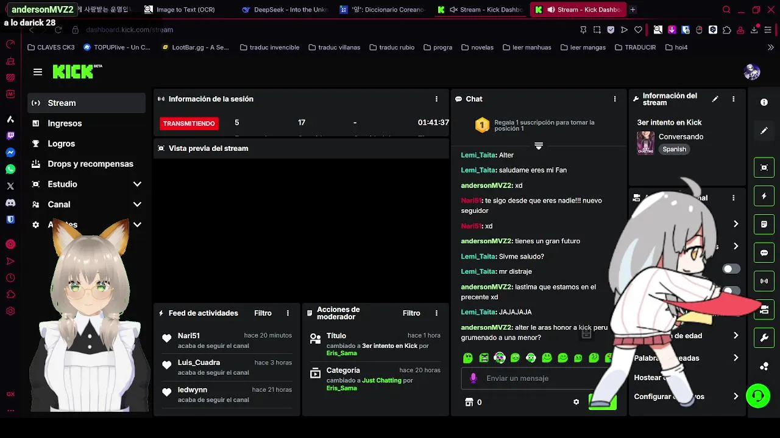Click the document icon in right toolbar

(764, 224)
